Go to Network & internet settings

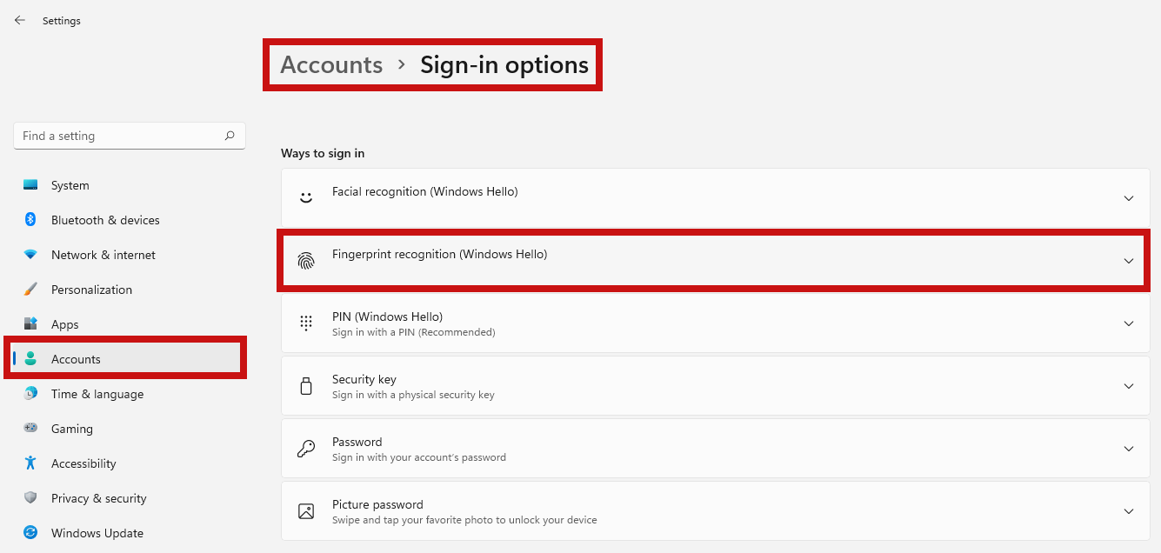coord(103,255)
